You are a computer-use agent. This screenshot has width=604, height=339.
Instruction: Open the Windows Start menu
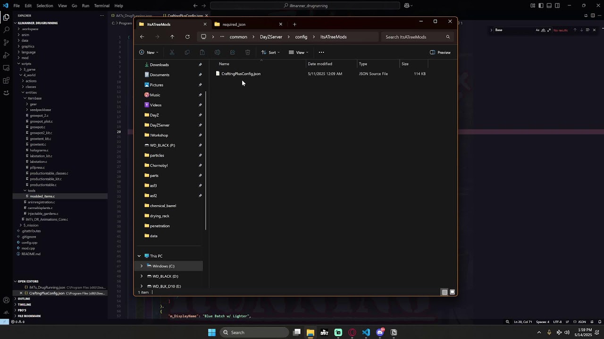(x=212, y=332)
